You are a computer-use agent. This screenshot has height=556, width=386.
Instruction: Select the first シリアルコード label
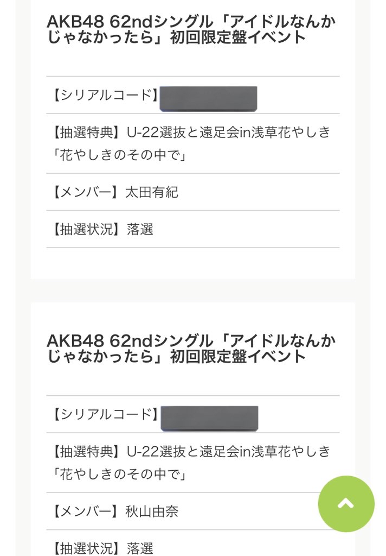coord(106,95)
